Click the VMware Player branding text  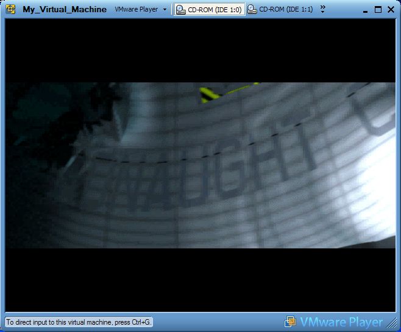pos(341,322)
